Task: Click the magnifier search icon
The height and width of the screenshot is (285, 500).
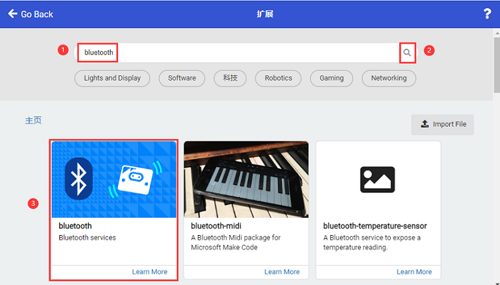Action: pos(407,53)
